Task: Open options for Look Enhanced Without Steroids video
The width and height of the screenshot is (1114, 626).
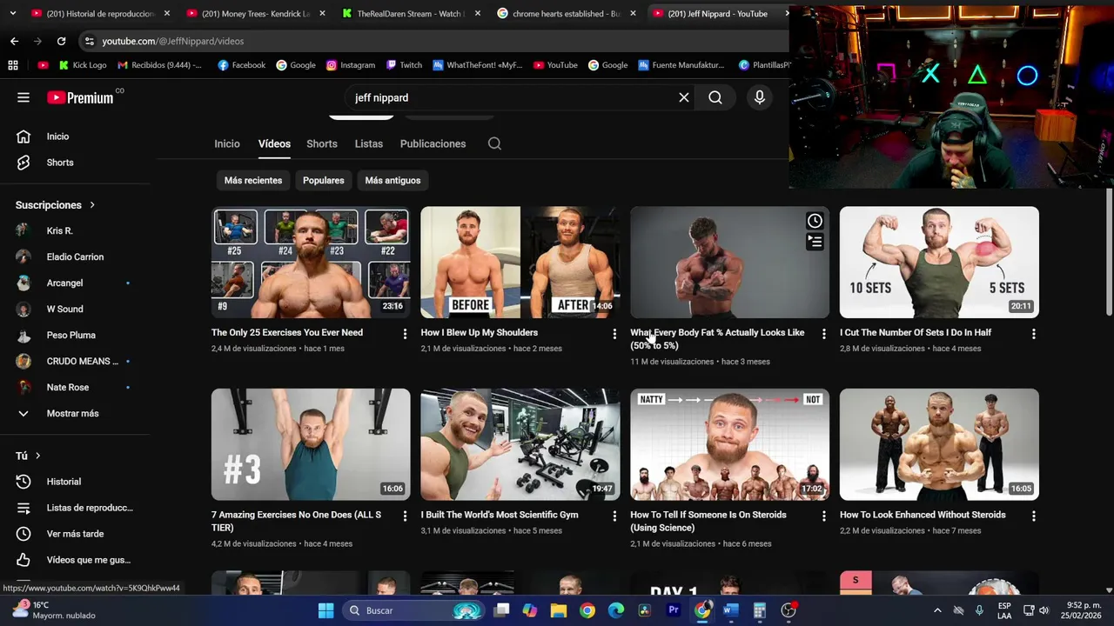Action: [1033, 516]
